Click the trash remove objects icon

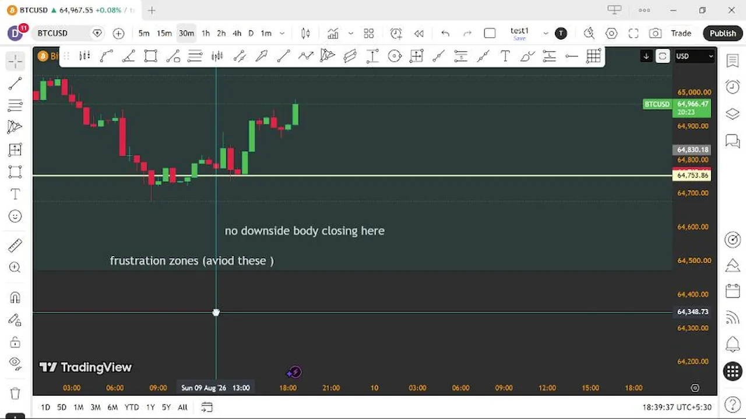[x=15, y=393]
